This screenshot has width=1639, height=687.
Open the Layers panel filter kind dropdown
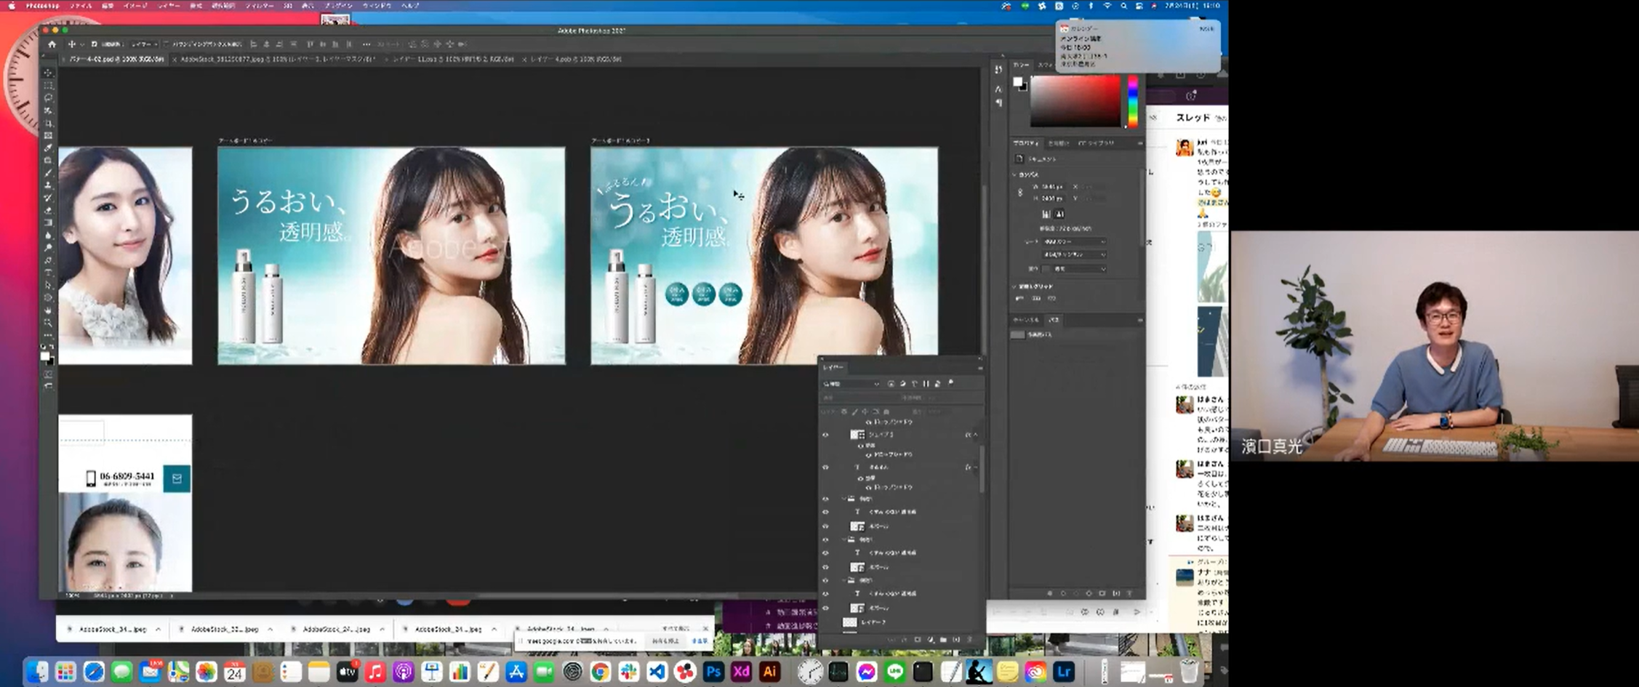click(851, 384)
